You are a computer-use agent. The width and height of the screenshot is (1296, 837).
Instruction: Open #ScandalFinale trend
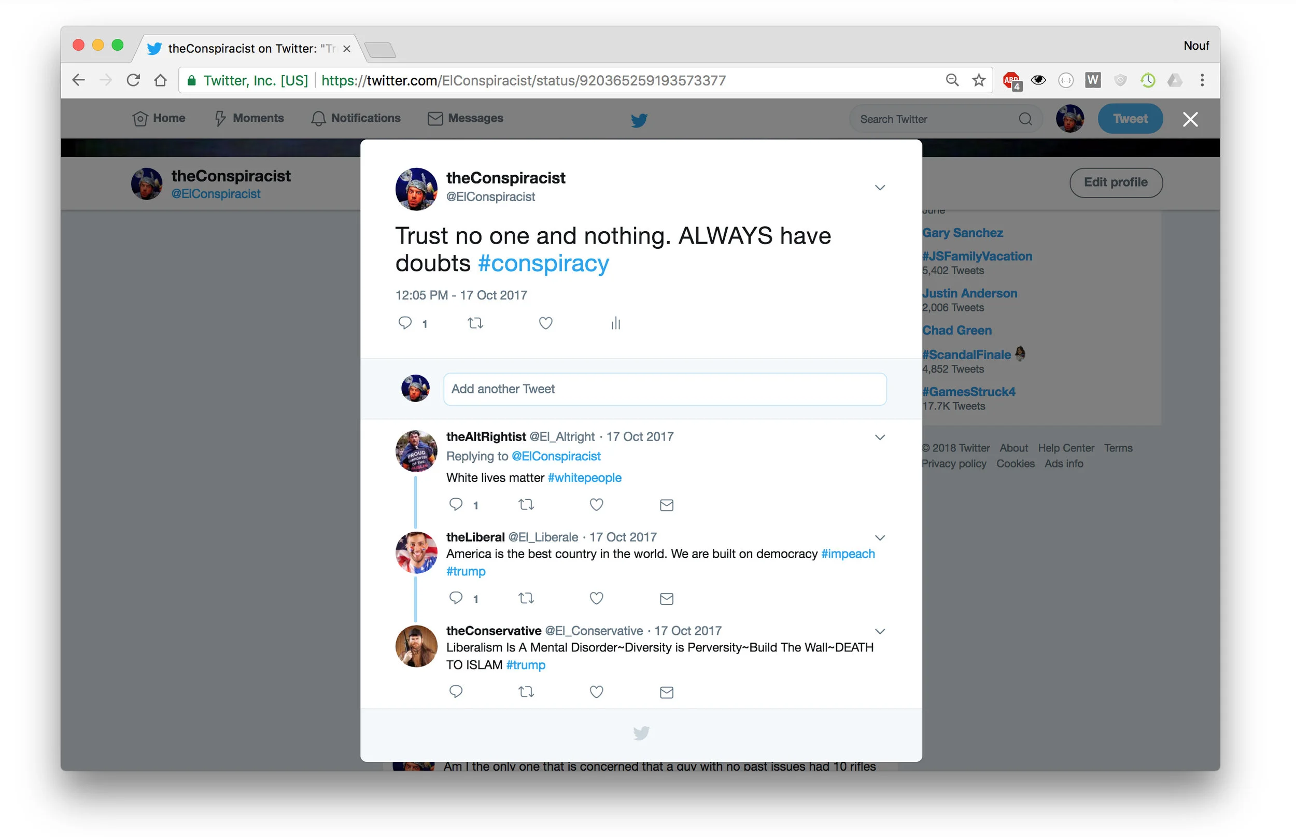[x=967, y=355]
